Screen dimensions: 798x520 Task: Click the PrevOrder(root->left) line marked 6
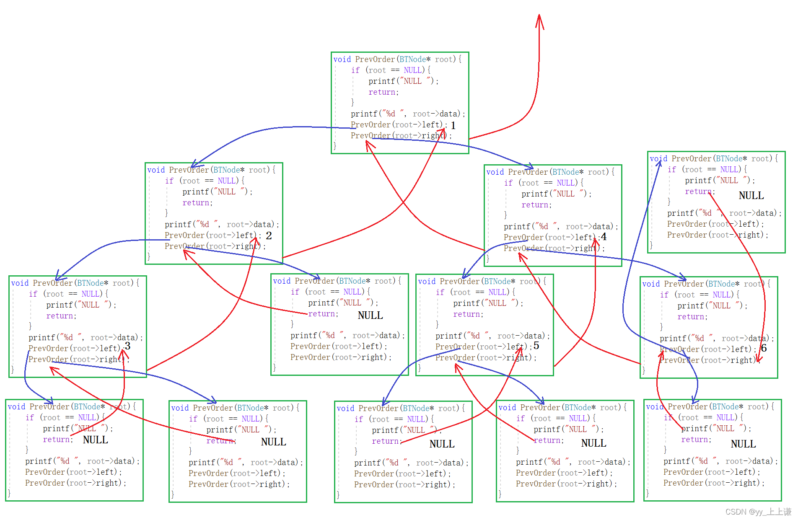pyautogui.click(x=708, y=349)
